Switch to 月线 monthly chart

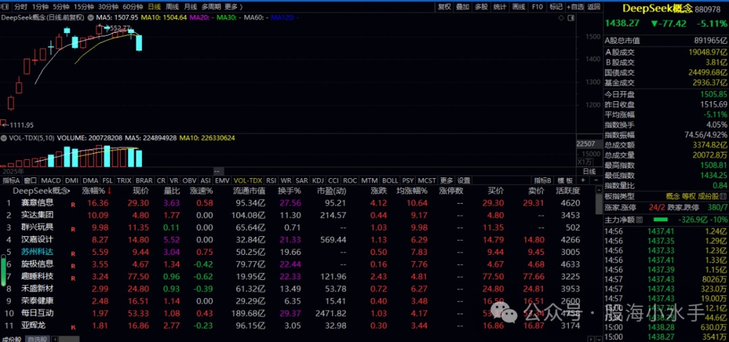coord(190,7)
